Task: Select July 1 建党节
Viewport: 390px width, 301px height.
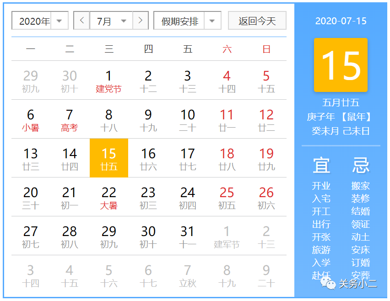Action: click(x=108, y=81)
